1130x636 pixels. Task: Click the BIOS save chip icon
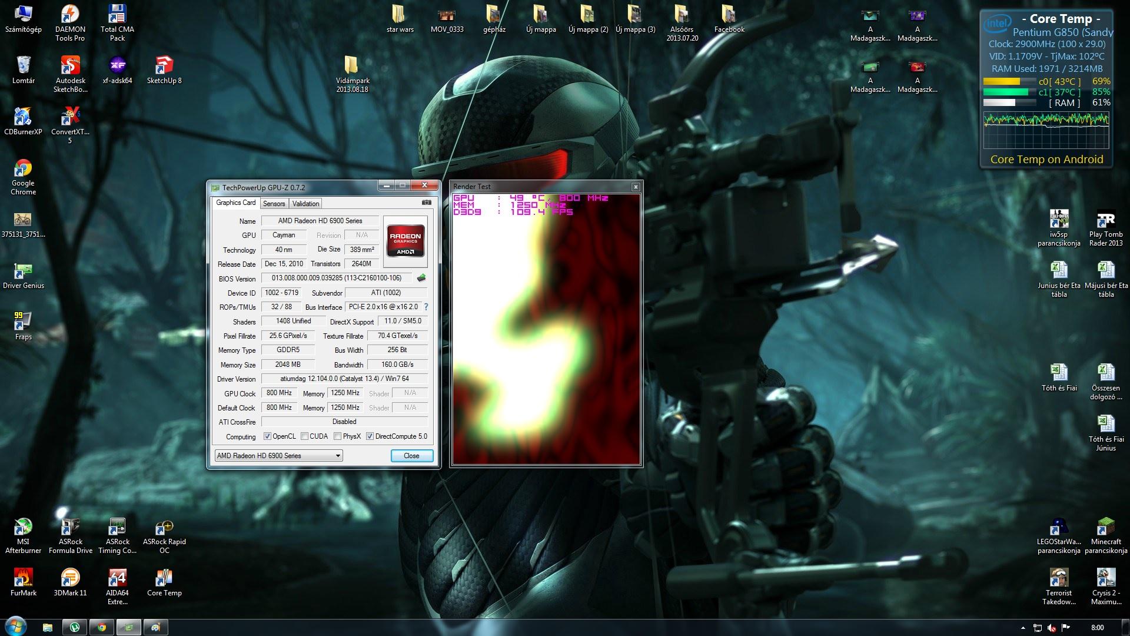[x=421, y=278]
